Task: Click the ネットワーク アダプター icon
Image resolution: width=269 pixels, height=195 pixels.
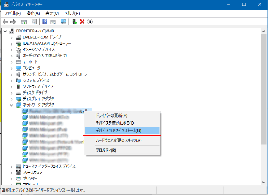Action: 18,105
